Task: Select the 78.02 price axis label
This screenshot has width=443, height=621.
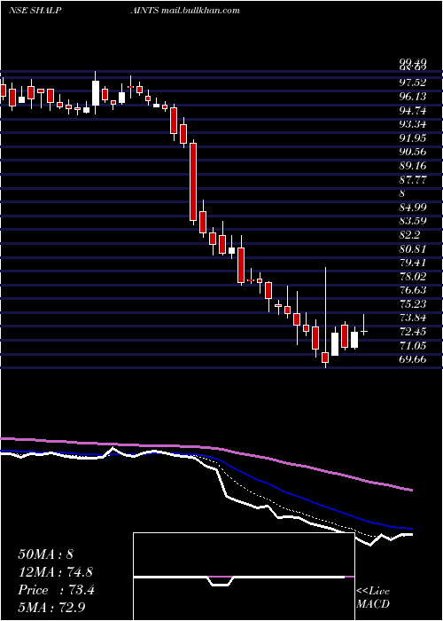Action: 413,276
